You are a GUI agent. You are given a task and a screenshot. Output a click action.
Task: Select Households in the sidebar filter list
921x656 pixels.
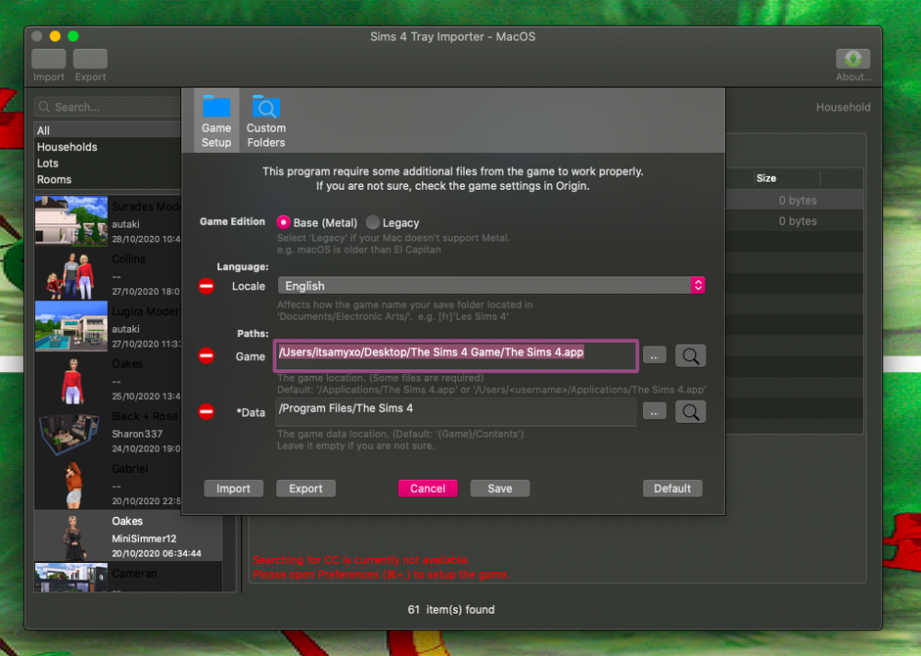[71, 146]
